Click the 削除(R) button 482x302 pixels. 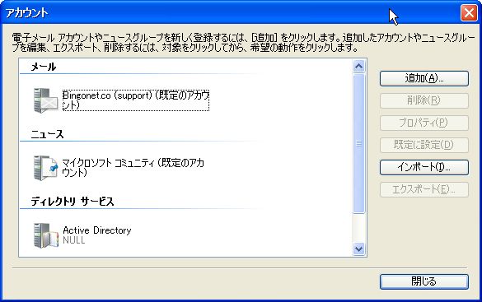(424, 100)
